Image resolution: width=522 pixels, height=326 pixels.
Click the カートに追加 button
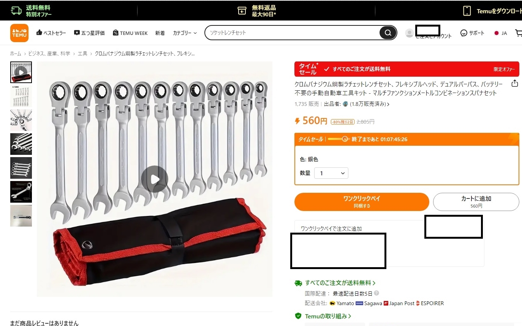pyautogui.click(x=476, y=202)
